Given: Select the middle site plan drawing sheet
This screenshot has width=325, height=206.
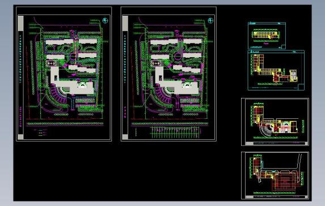Looking at the screenshot, I should pos(168,74).
